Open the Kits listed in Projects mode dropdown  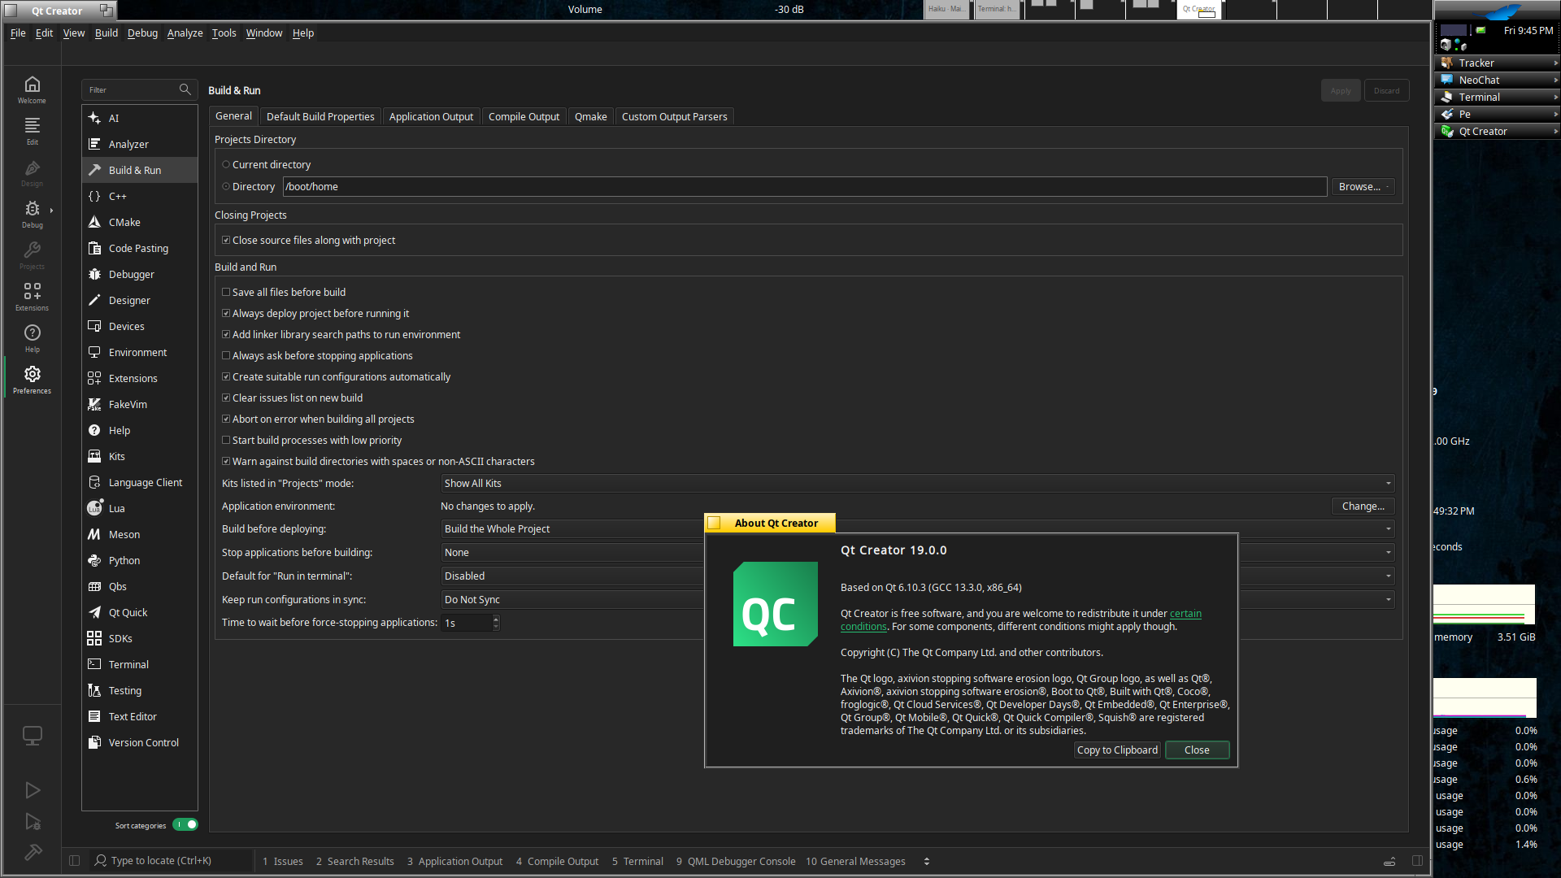coord(918,483)
